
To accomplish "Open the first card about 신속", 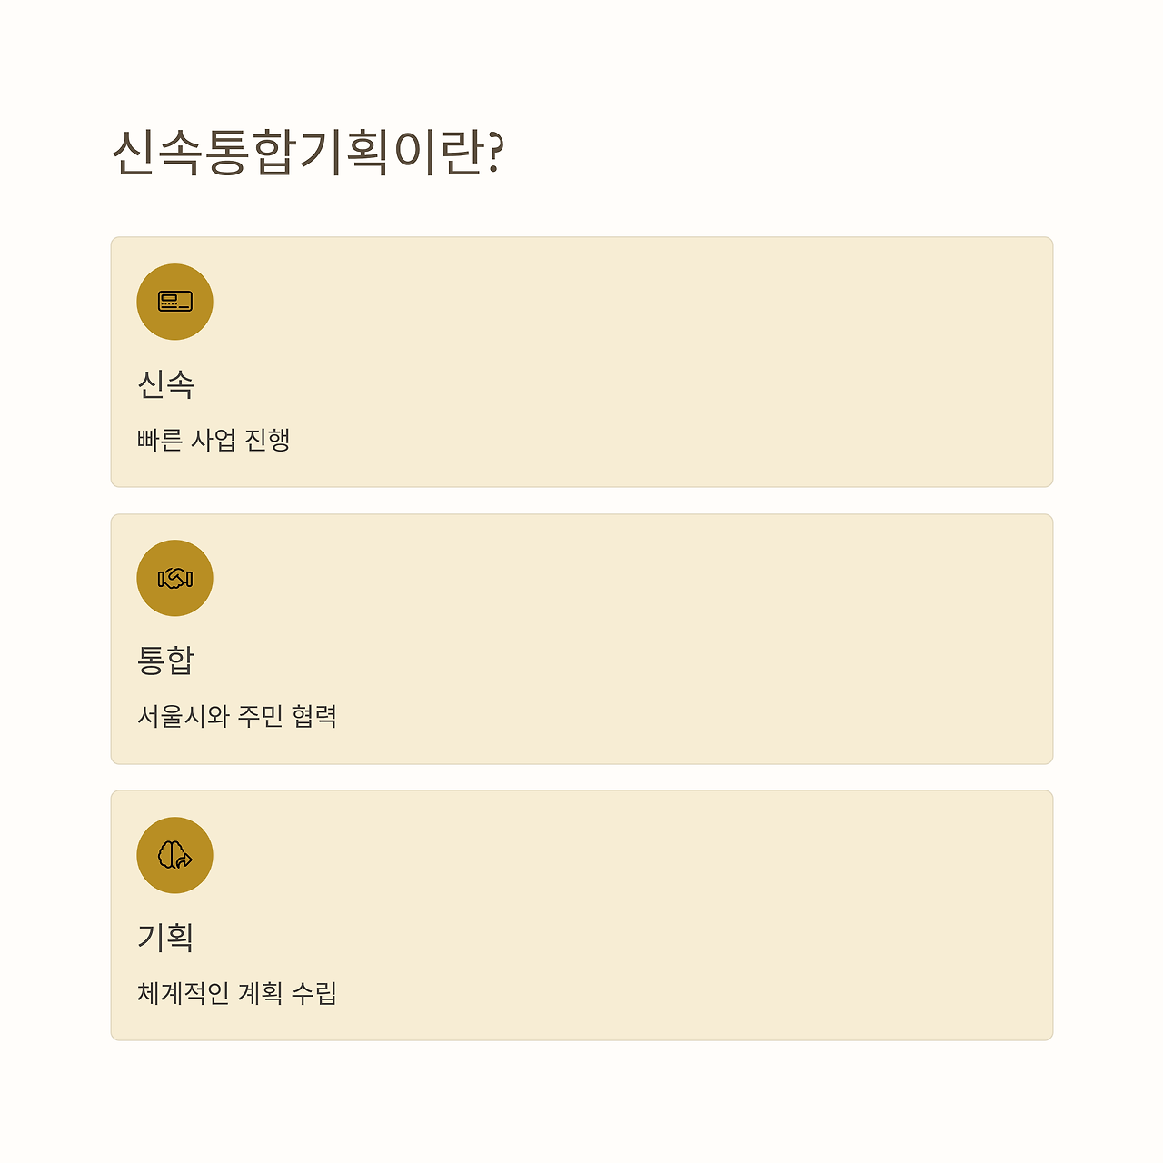I will (x=581, y=362).
